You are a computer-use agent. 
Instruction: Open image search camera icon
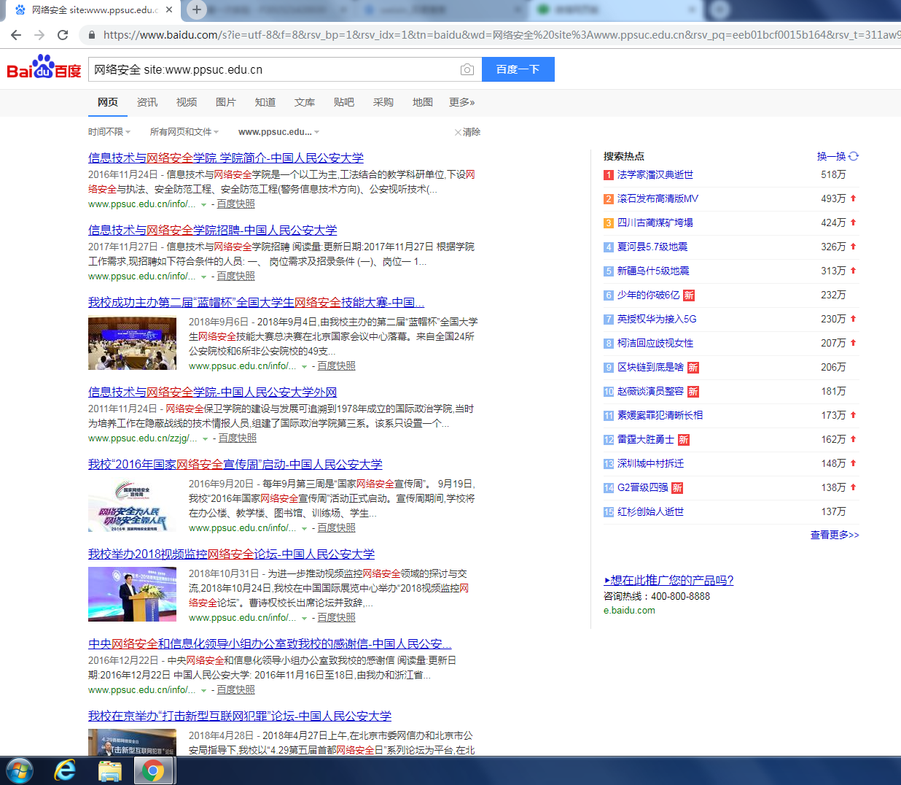point(467,69)
